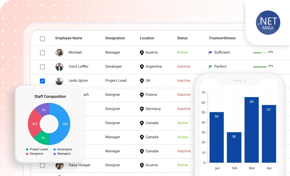This screenshot has width=290, height=176.
Task: Click the blue flag next to Sufficient
Action: tap(210, 53)
